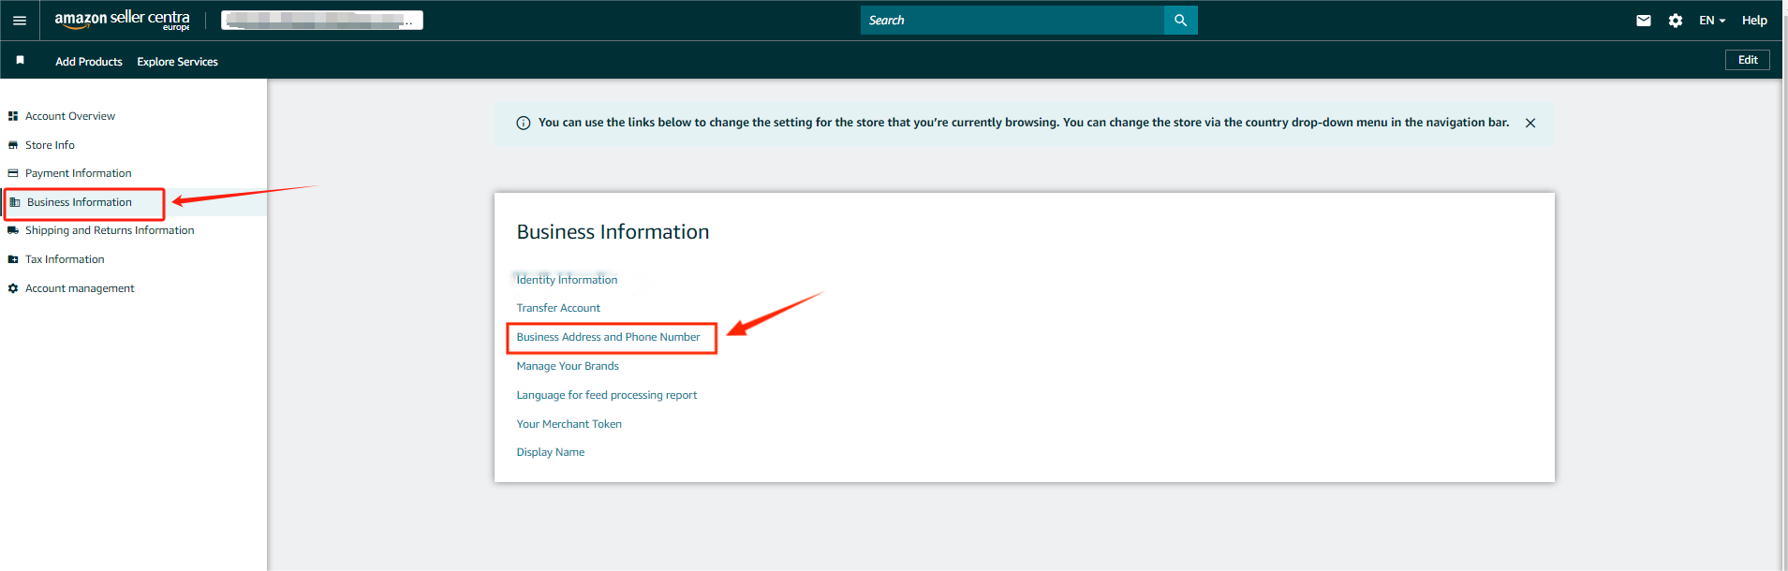Open Payment Information in sidebar
Viewport: 1788px width, 571px height.
(x=78, y=173)
